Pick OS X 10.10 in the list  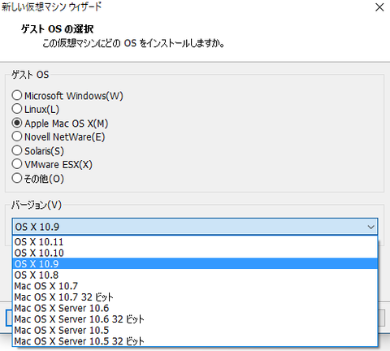click(x=195, y=253)
